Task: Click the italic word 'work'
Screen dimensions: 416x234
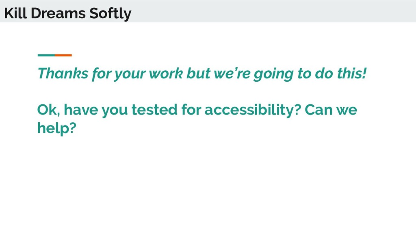Action: pyautogui.click(x=166, y=73)
